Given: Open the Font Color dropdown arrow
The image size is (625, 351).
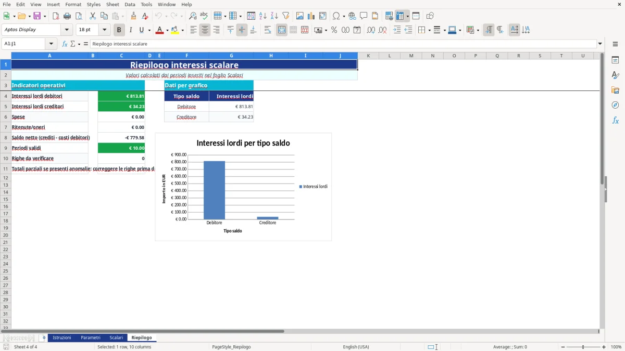Looking at the screenshot, I should [167, 30].
